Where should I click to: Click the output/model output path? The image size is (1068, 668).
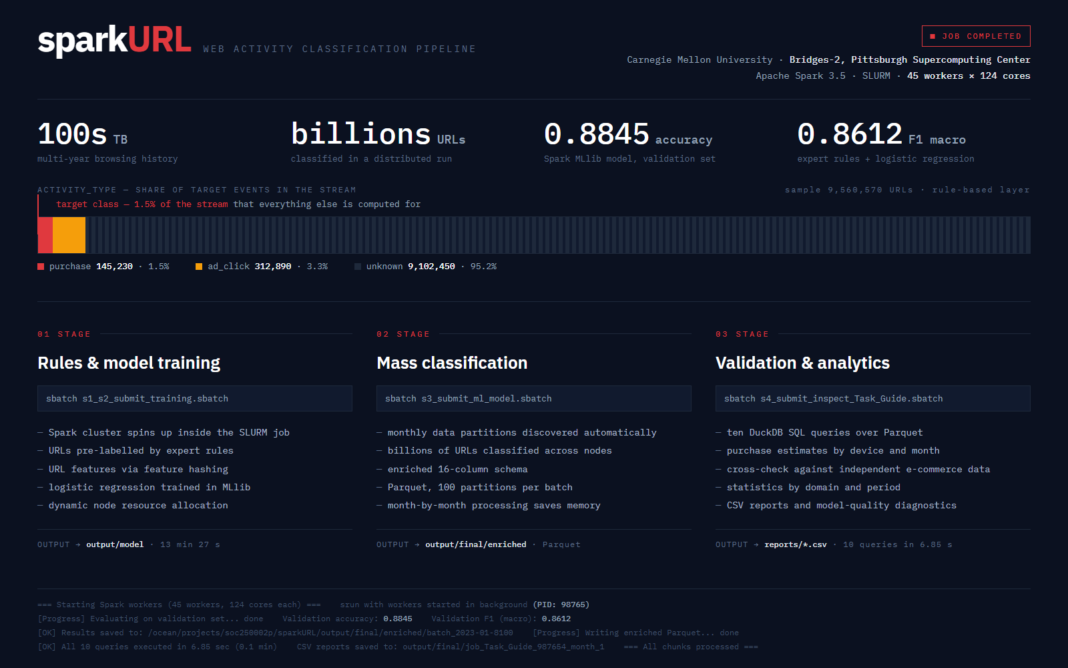[115, 545]
